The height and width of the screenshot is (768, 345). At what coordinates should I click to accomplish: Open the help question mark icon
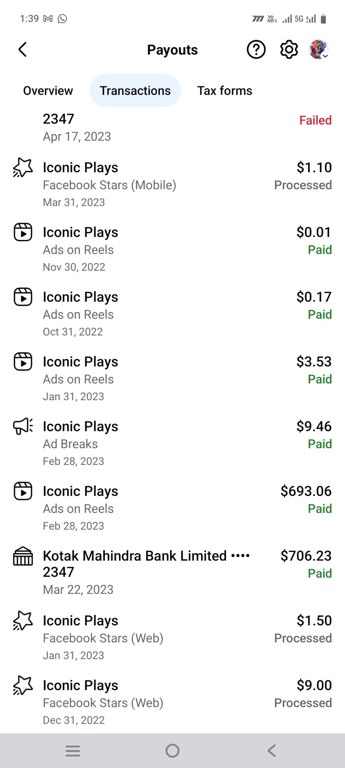pyautogui.click(x=256, y=49)
